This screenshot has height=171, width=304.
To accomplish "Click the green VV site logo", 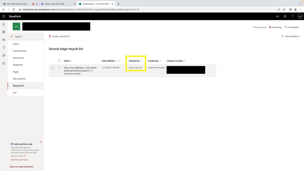I will (16, 27).
